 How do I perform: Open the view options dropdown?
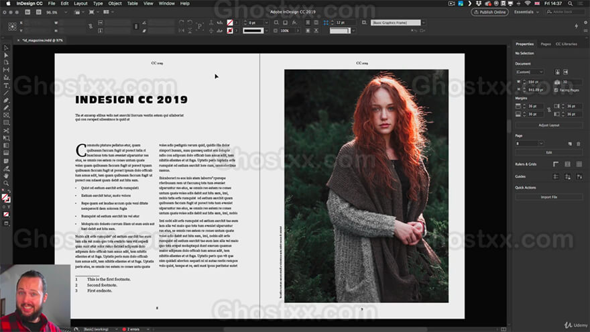(79, 13)
